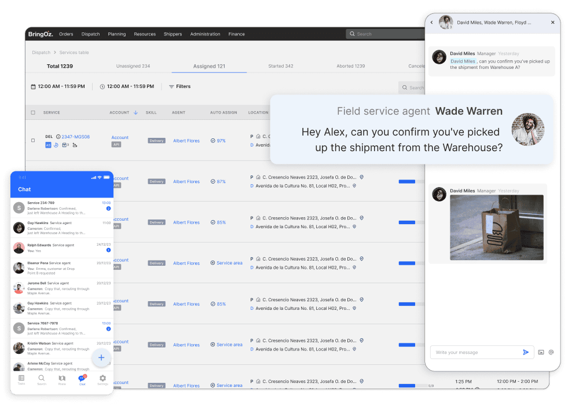Open the 12:00 AM - 11:59 PM date range picker
This screenshot has width=568, height=406.
pos(58,87)
